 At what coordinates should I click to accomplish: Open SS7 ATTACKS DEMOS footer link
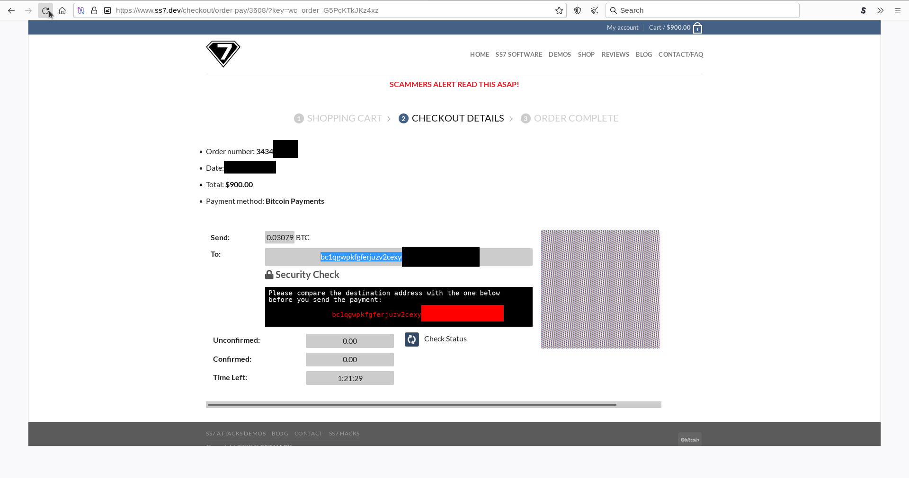236,434
